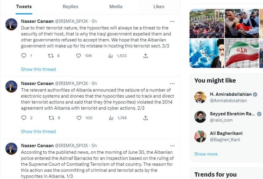Open H. Amirabdollahian's suggested profile

230,94
